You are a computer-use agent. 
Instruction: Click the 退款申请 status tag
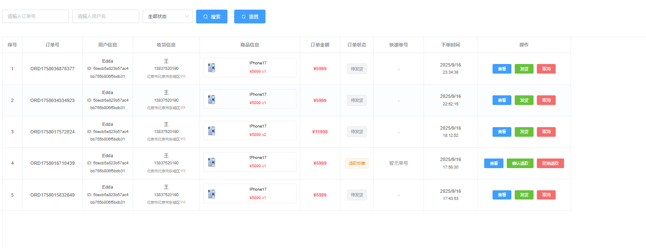357,164
